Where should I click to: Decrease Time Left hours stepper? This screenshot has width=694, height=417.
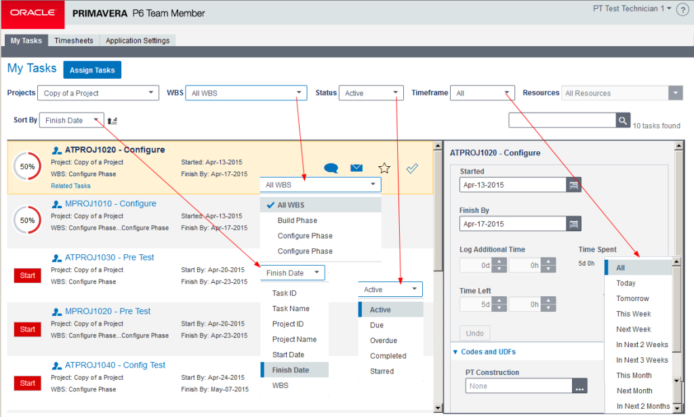coord(548,308)
